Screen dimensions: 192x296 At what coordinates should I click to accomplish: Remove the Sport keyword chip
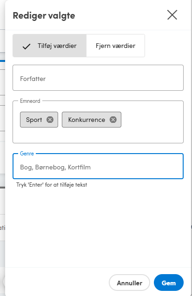[50, 120]
